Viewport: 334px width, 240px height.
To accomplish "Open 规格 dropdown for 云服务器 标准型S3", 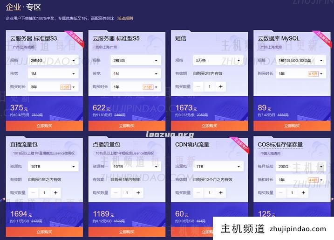I will click(53, 60).
